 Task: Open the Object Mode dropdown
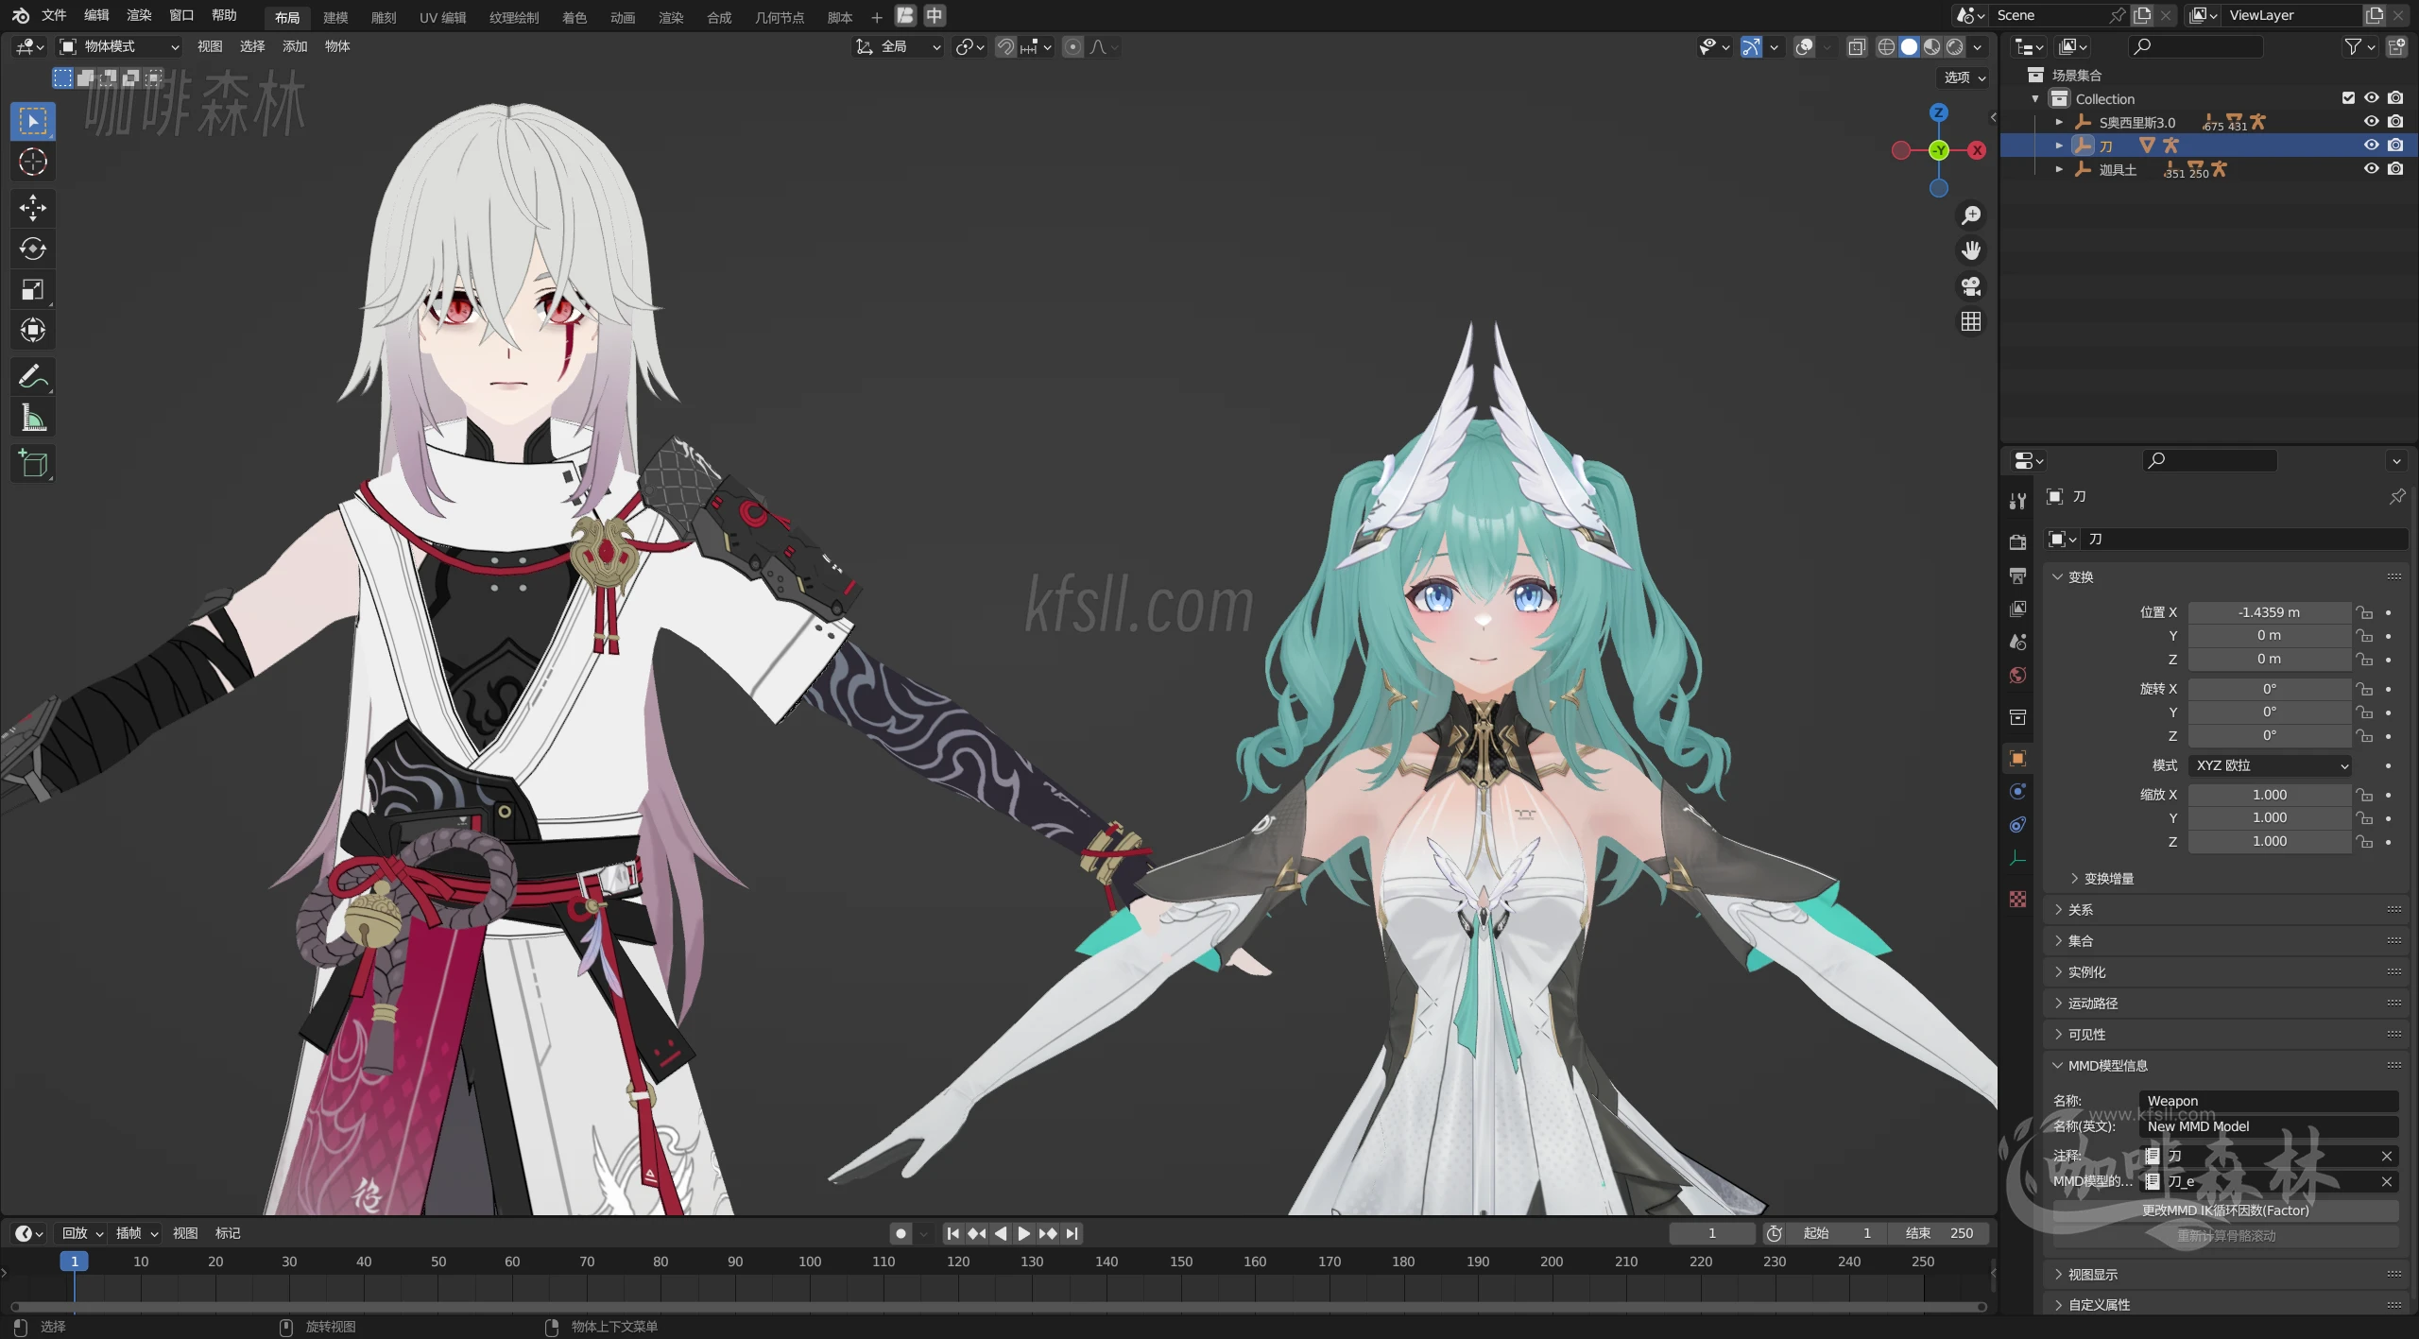[x=119, y=46]
